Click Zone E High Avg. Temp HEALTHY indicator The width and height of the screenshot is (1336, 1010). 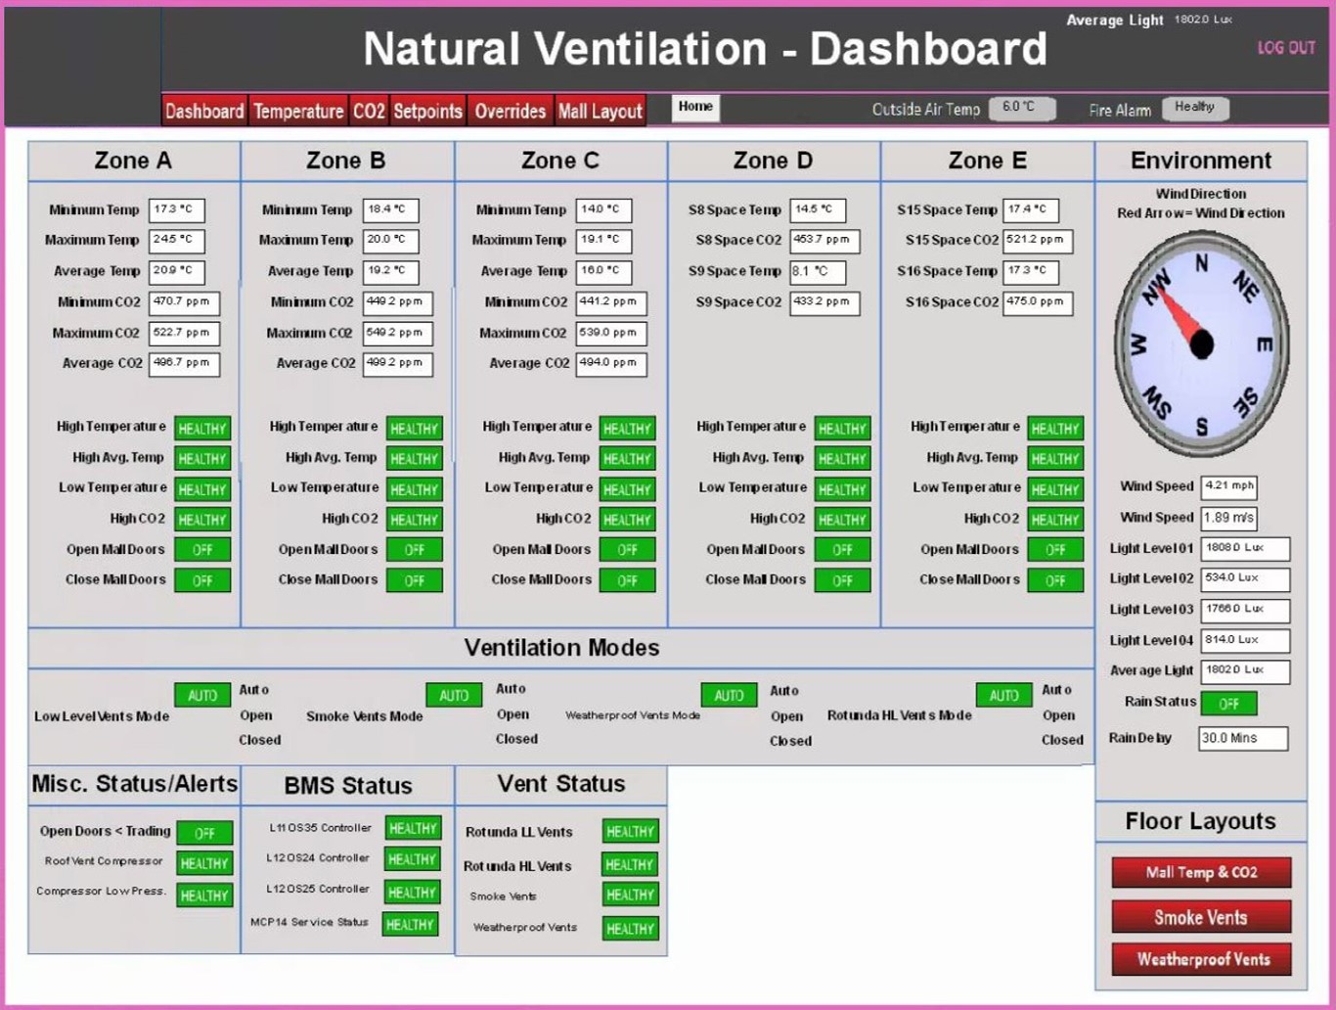pyautogui.click(x=1054, y=457)
